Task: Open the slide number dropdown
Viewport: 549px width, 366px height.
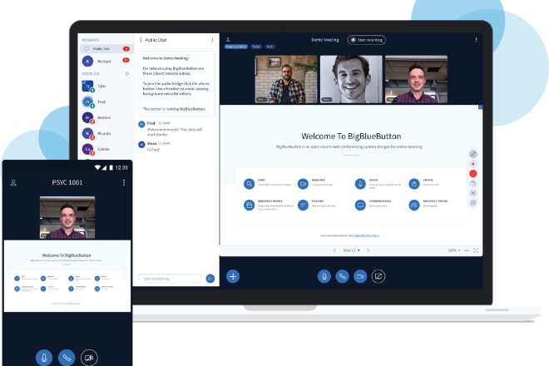Action: [x=351, y=250]
